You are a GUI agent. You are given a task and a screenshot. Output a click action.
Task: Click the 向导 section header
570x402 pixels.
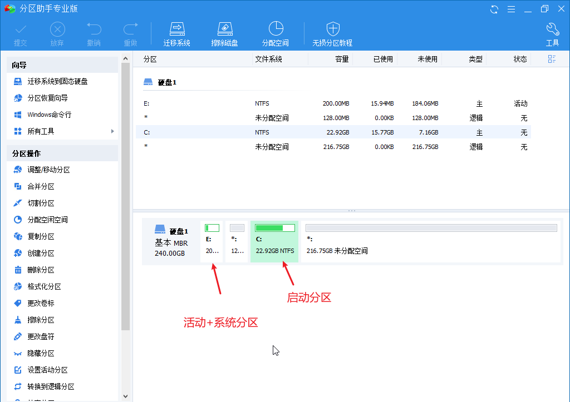click(62, 65)
